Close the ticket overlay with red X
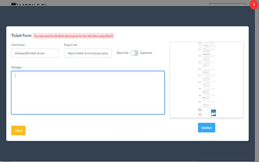Screen dimensions: 259x162 pos(254,5)
